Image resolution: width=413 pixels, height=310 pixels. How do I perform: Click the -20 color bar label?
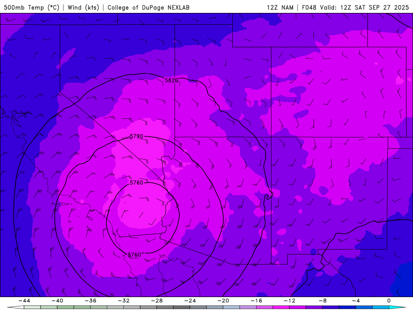(x=223, y=301)
